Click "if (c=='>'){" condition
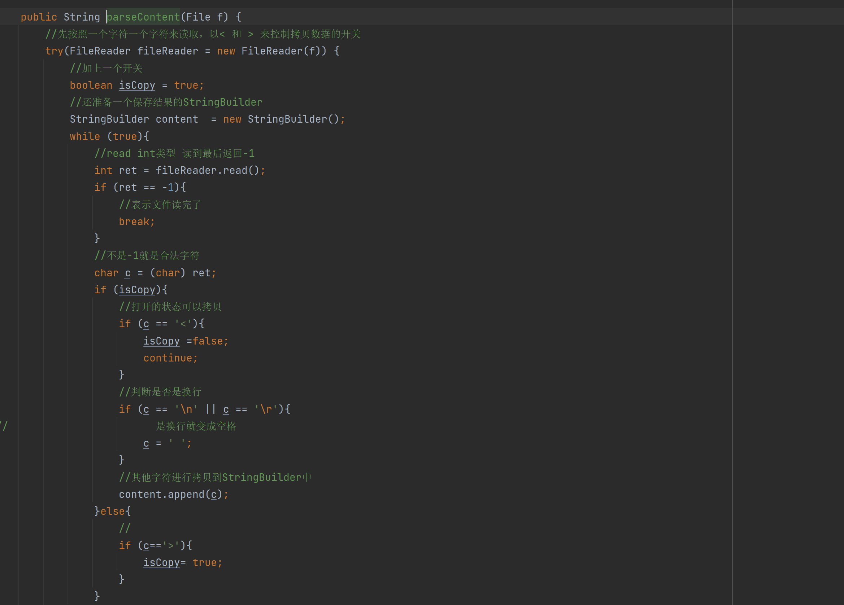 (155, 545)
